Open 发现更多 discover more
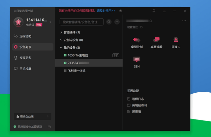 pyautogui.click(x=33, y=58)
